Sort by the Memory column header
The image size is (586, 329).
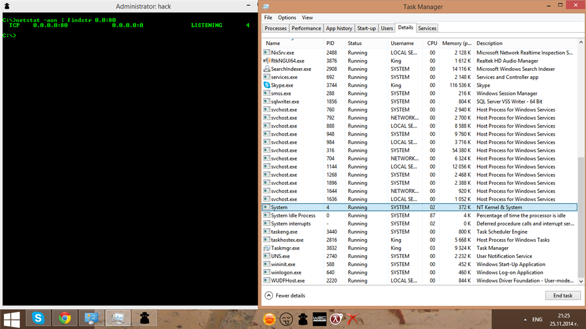point(457,43)
